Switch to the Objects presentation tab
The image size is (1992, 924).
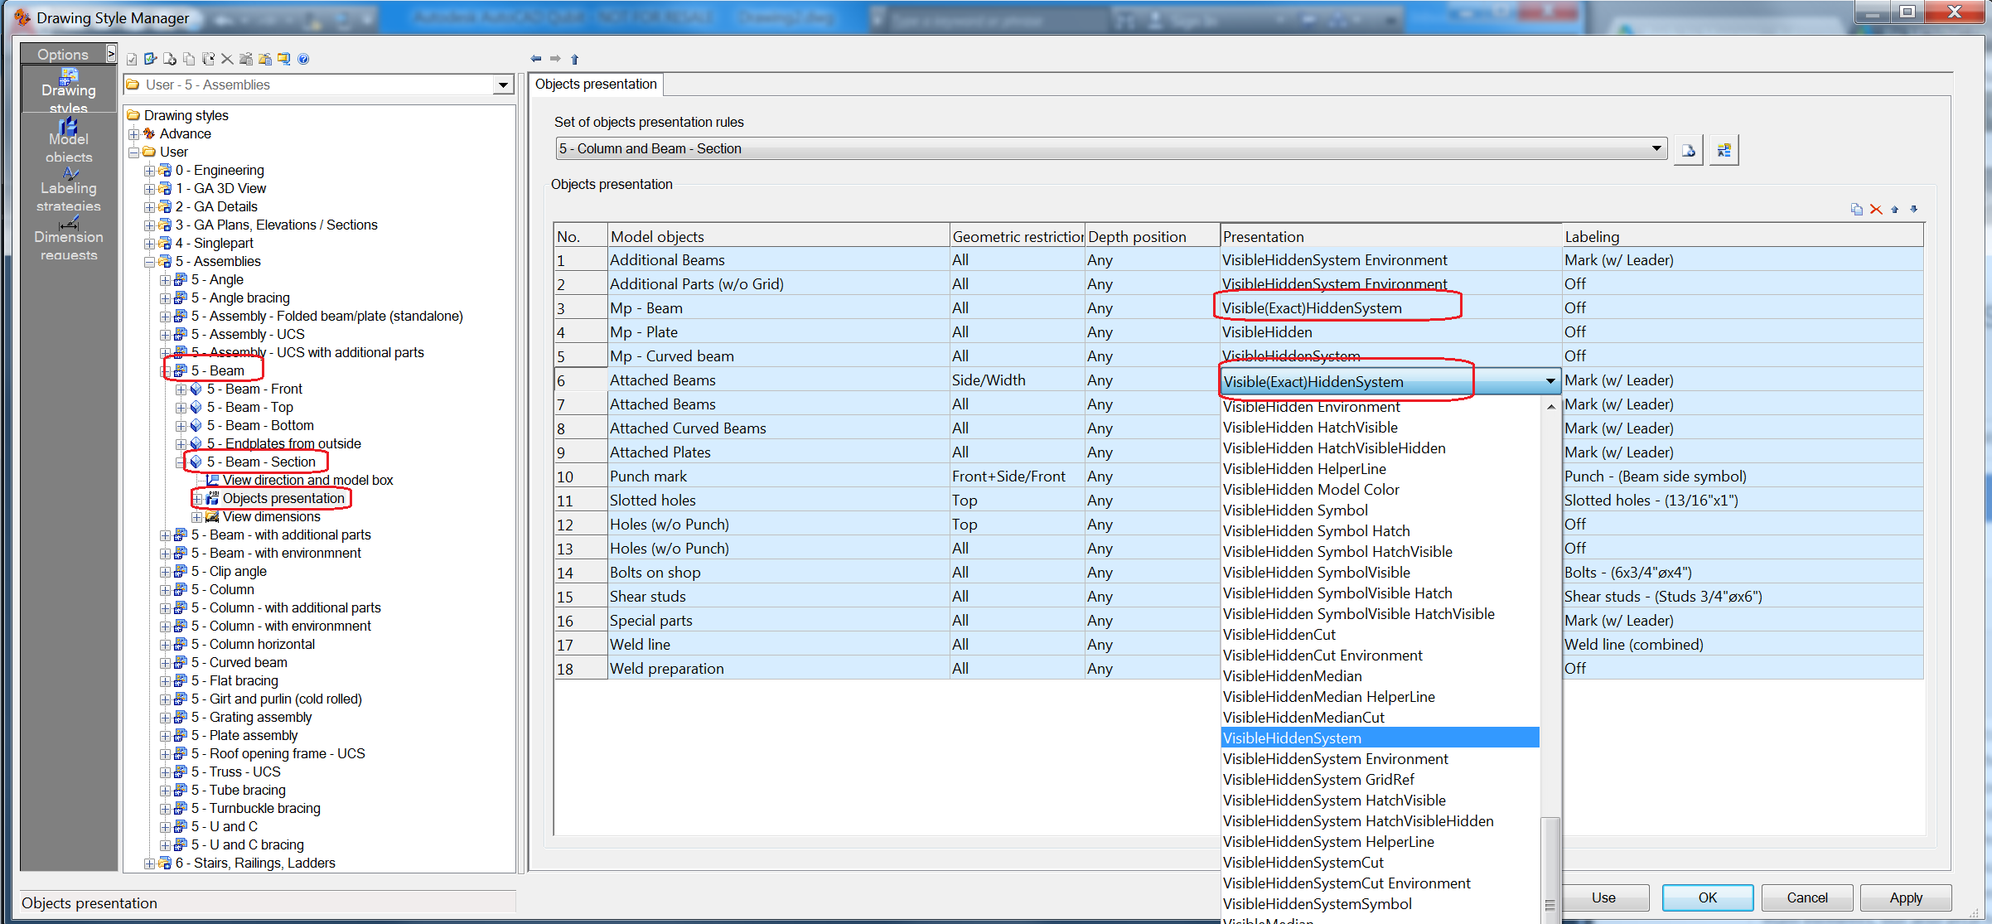596,84
